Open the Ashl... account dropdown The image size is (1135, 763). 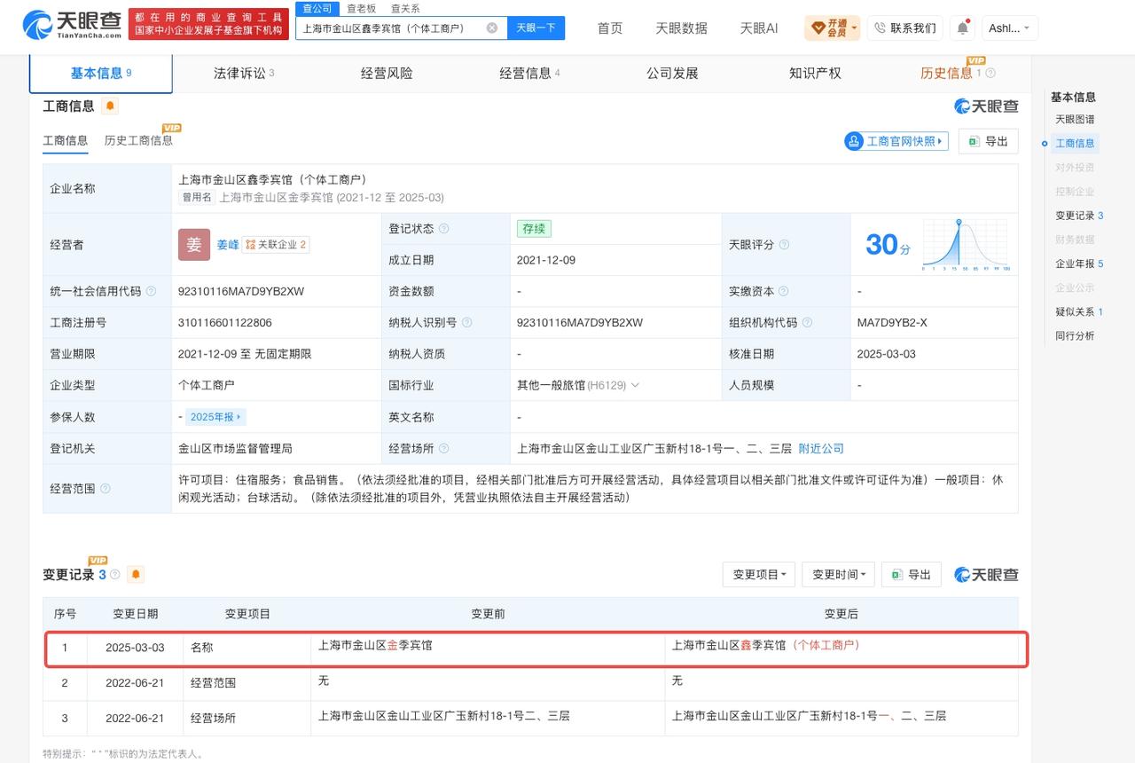(x=1009, y=28)
